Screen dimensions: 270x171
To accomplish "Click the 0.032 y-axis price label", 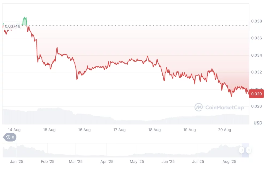I will (x=256, y=72).
